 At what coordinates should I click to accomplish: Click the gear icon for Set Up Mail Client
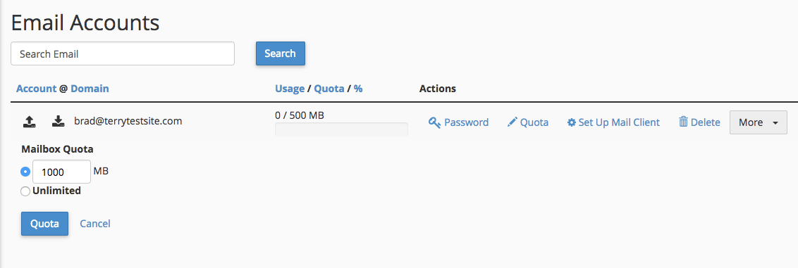[x=572, y=122]
